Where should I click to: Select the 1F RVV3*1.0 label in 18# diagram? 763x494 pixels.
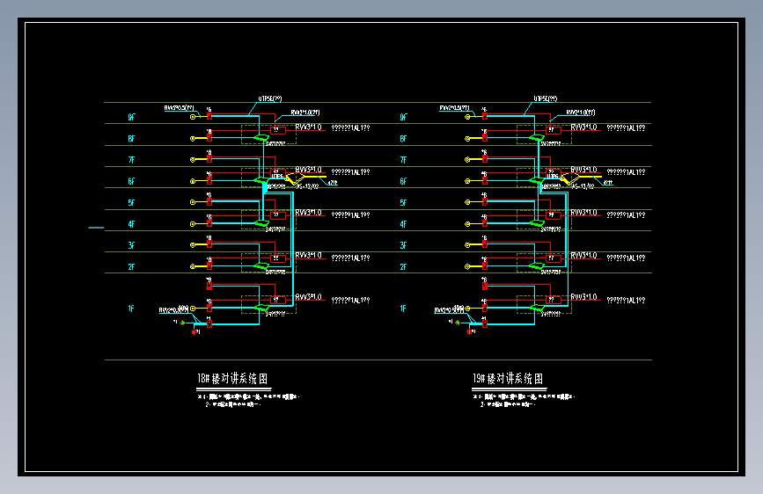(x=309, y=296)
